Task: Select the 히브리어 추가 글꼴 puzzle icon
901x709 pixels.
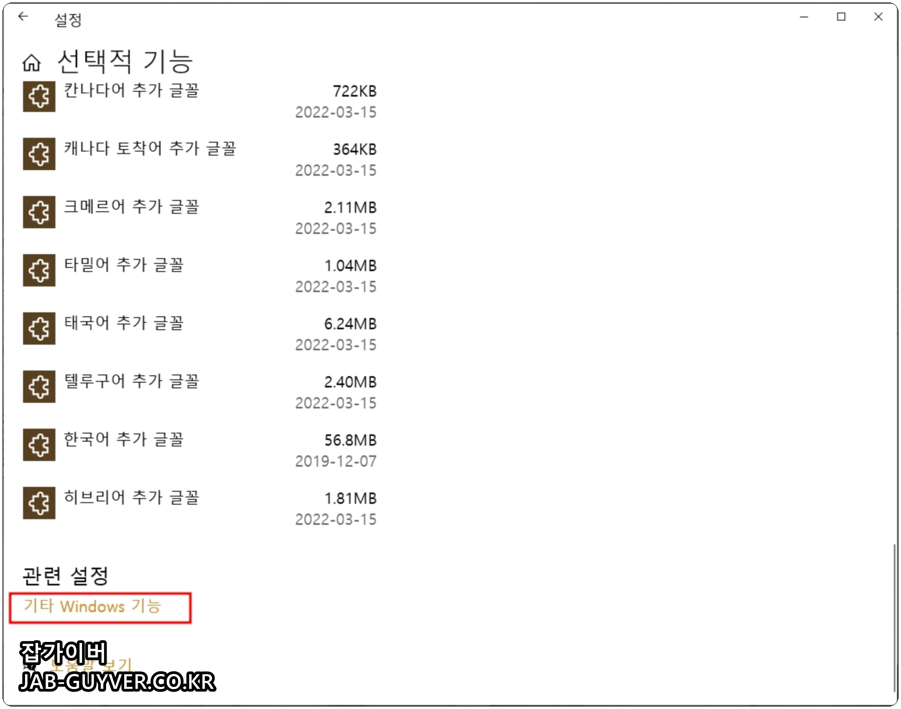Action: click(x=39, y=502)
